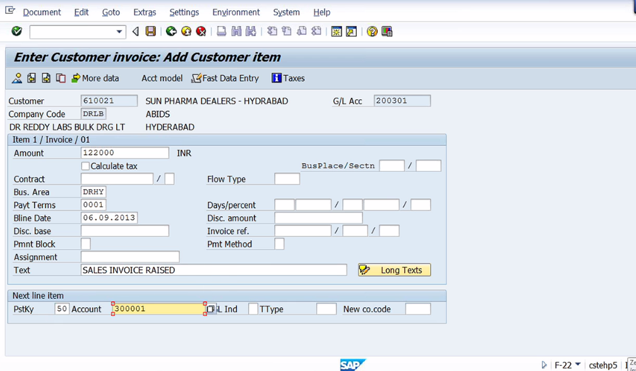Click the Pmt Method field
The height and width of the screenshot is (371, 636).
point(279,243)
